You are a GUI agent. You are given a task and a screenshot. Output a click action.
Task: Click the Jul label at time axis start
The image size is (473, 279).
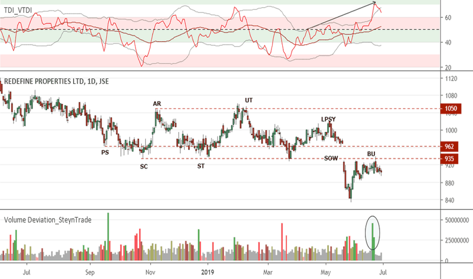26,272
